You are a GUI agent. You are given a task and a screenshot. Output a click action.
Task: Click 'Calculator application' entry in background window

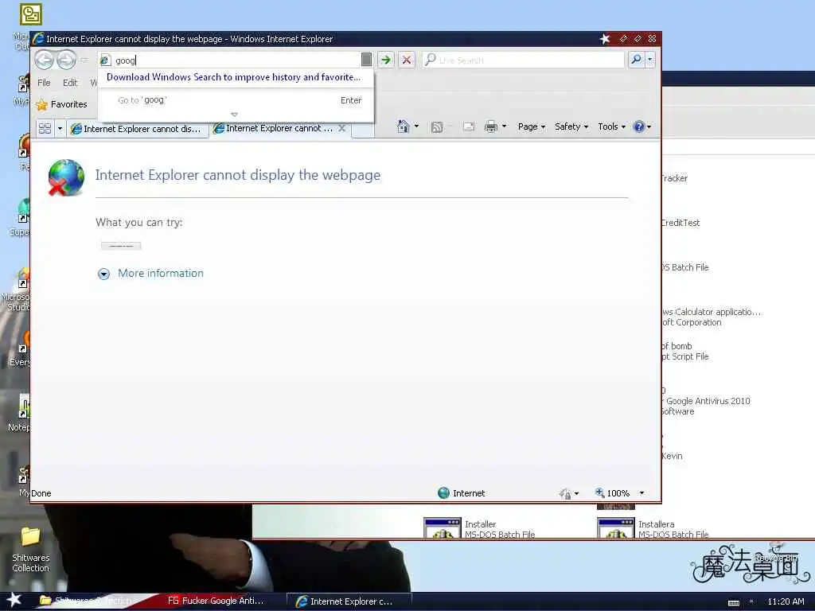click(711, 317)
